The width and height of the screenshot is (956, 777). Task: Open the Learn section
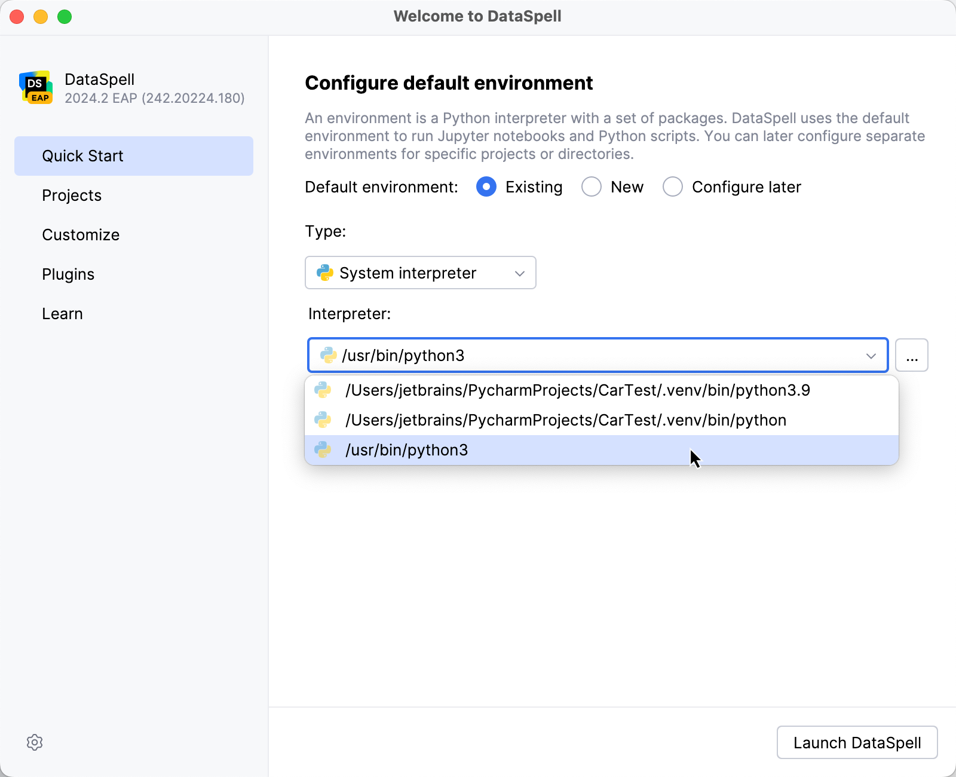(x=62, y=313)
